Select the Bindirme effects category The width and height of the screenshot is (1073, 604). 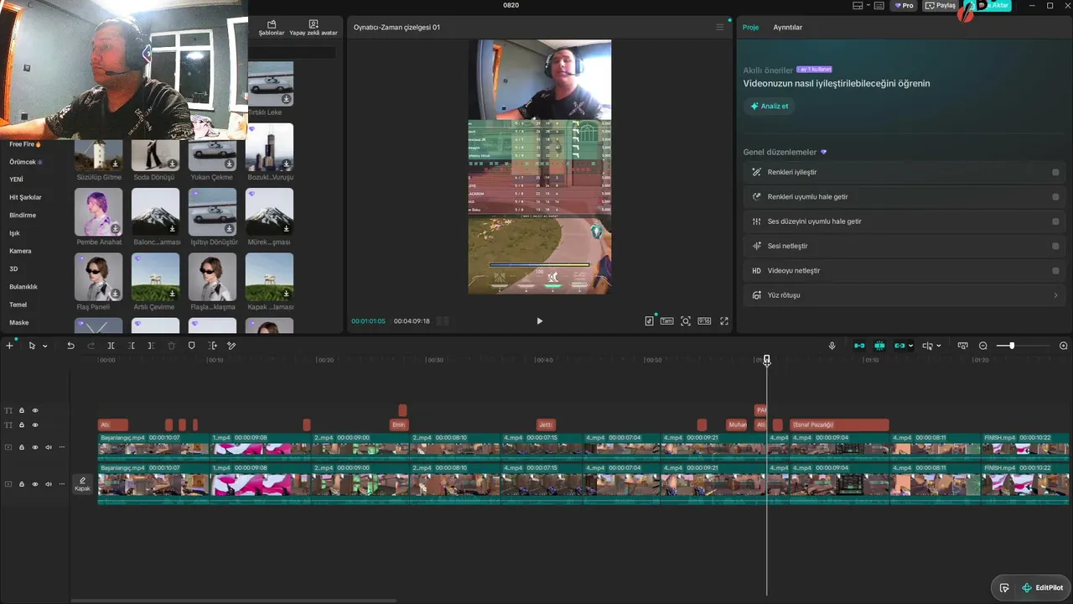(23, 216)
